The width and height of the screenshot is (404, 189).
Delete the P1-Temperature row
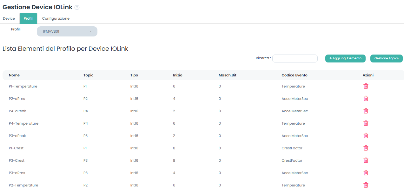366,86
